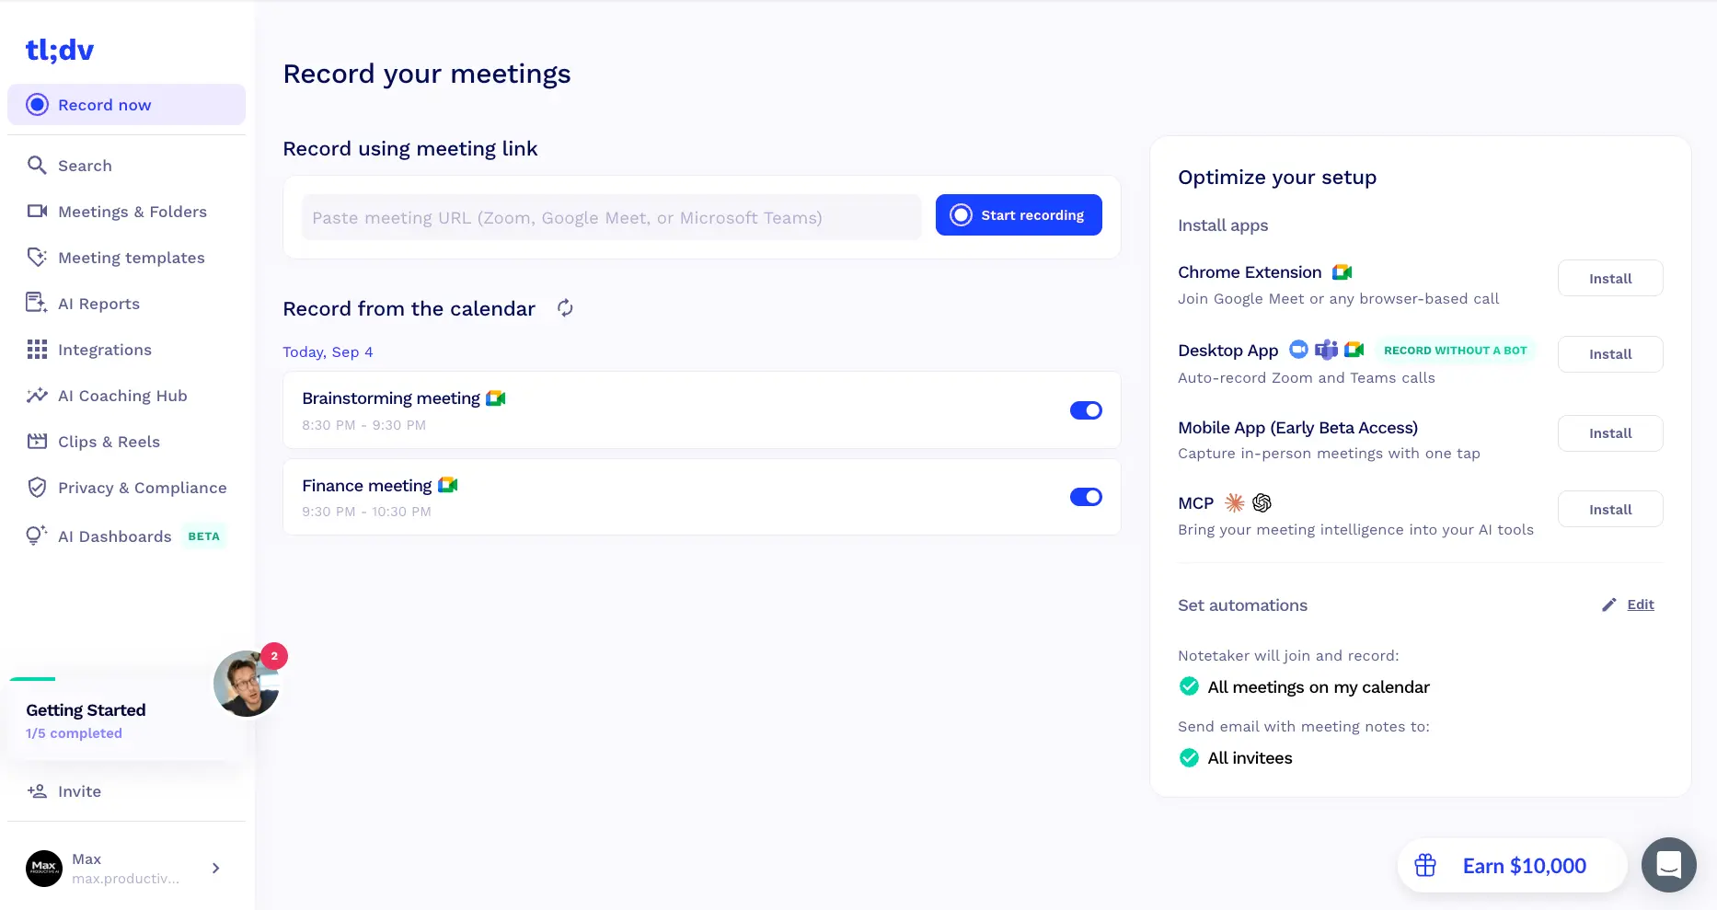
Task: Open the Search menu item
Action: coord(127,166)
